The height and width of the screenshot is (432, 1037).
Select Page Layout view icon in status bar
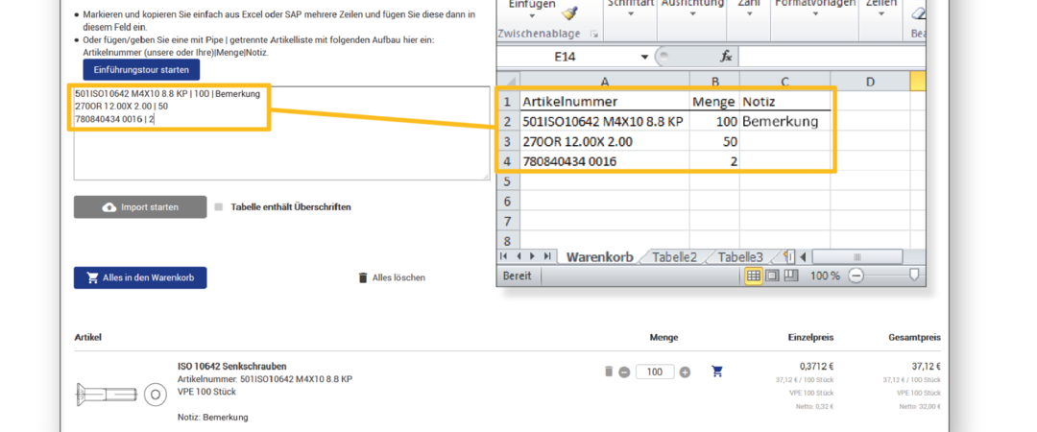point(772,276)
